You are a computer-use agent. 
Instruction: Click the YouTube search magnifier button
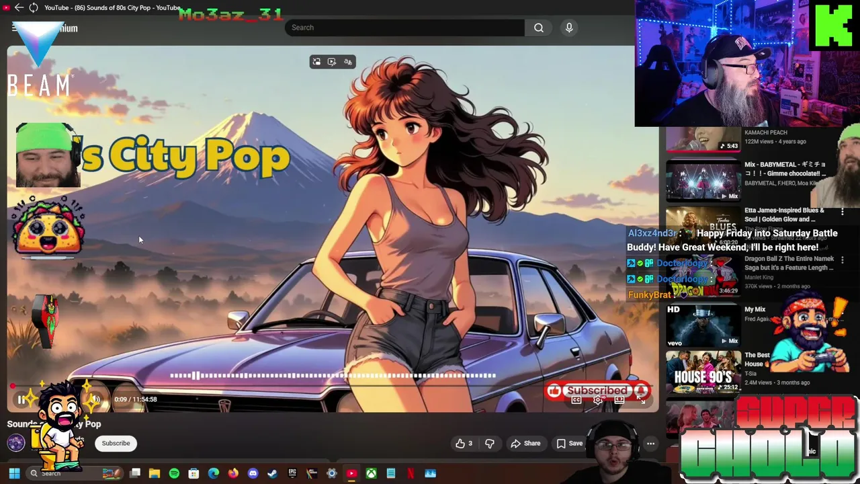[539, 28]
